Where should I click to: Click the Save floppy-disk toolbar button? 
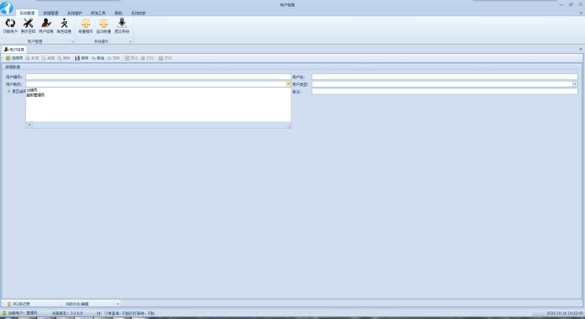coord(82,58)
